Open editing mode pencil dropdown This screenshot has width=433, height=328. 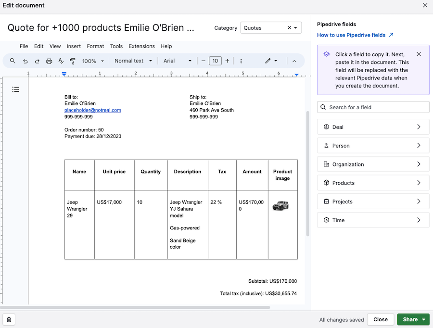(x=271, y=61)
